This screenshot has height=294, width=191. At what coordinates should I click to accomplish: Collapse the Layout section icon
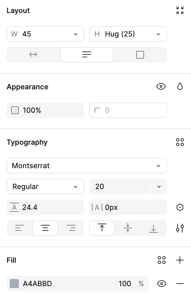(180, 10)
